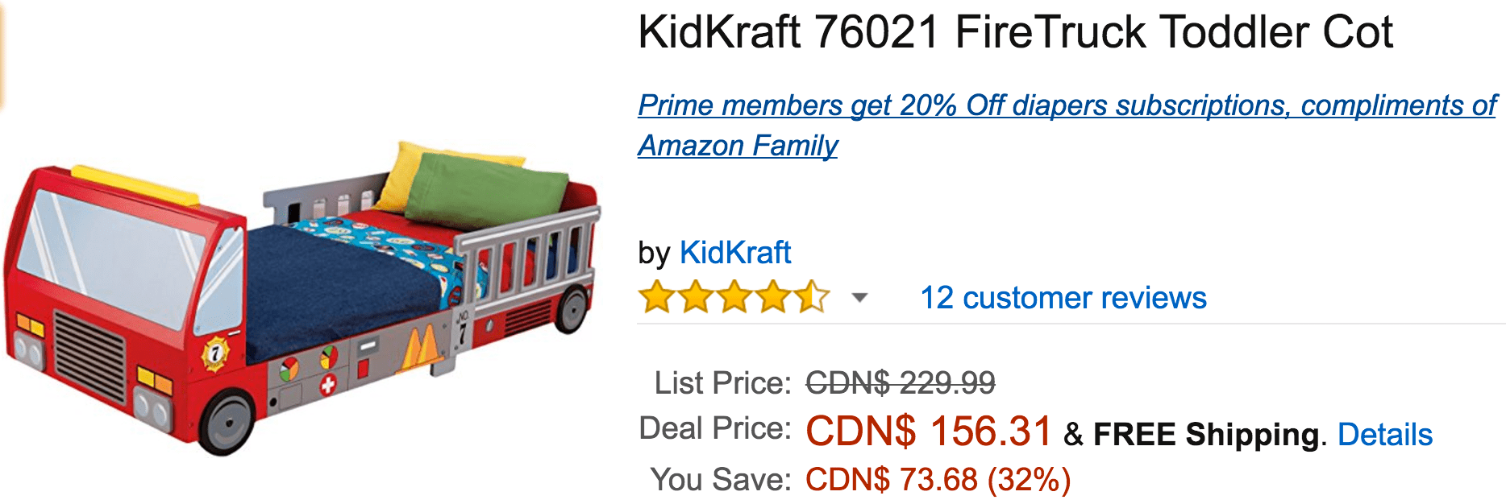Click the Deal Price label
1506x504 pixels.
[714, 428]
